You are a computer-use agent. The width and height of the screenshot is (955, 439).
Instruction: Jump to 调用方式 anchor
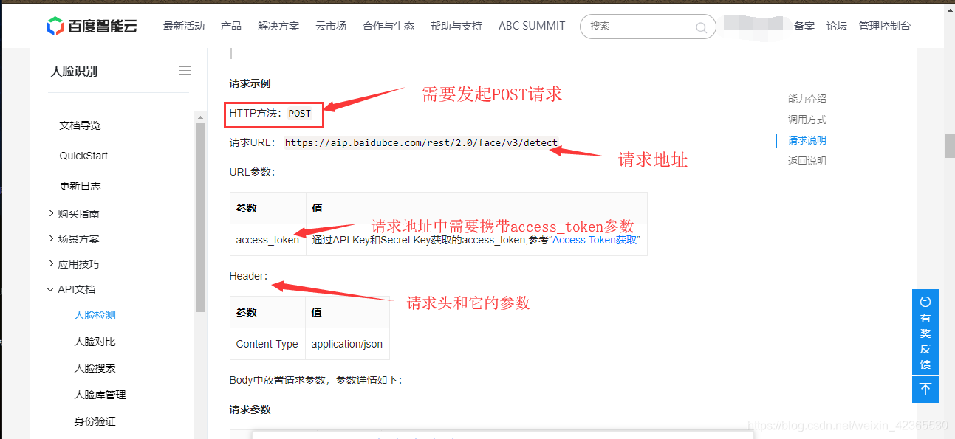pyautogui.click(x=807, y=120)
